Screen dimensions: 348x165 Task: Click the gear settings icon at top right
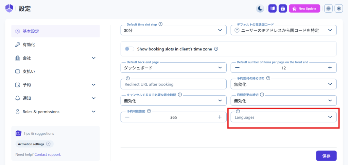point(338,9)
